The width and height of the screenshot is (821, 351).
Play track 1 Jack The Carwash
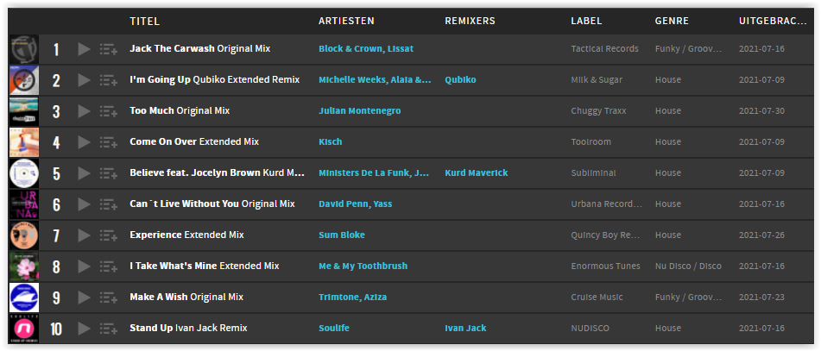click(84, 49)
